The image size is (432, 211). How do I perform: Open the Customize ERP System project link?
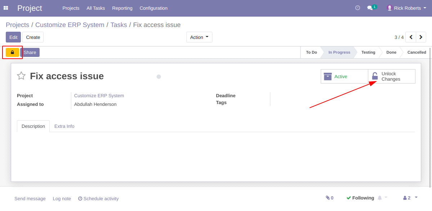[x=99, y=95]
